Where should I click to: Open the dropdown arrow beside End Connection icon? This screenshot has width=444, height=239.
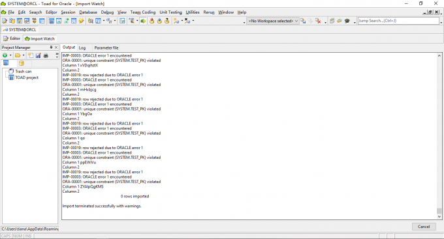tap(193, 21)
